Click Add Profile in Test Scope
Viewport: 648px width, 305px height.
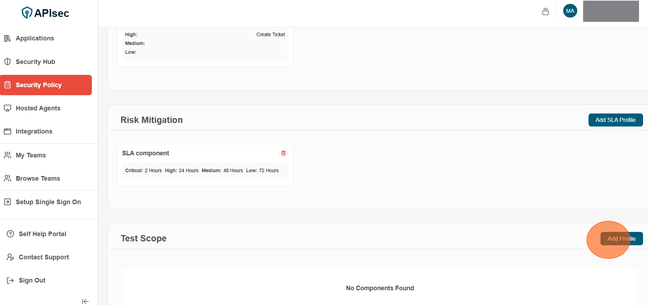(x=621, y=239)
